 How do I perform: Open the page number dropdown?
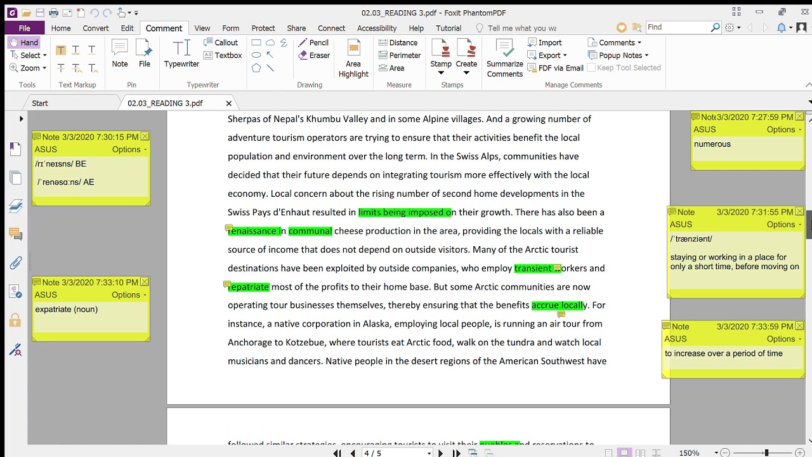(x=429, y=453)
